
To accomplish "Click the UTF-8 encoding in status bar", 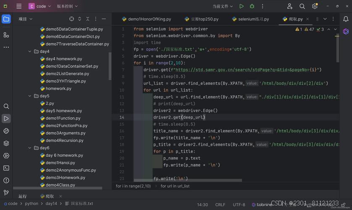I will pyautogui.click(x=239, y=205).
